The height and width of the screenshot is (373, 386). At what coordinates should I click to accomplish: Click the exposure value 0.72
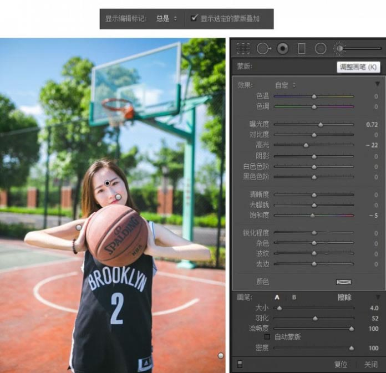pyautogui.click(x=372, y=125)
